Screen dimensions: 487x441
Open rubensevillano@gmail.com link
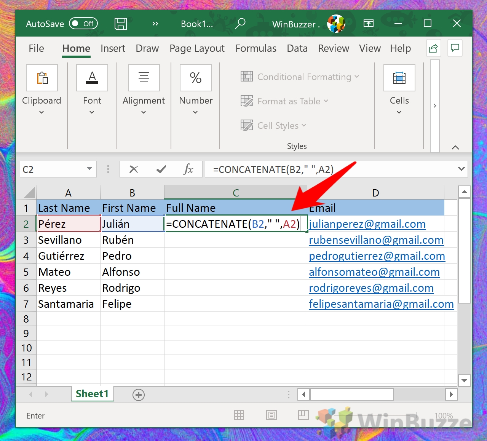click(376, 240)
